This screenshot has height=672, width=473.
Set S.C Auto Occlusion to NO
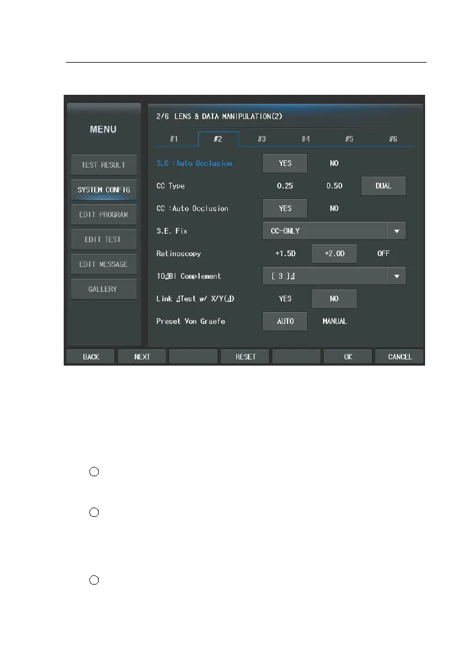point(334,163)
